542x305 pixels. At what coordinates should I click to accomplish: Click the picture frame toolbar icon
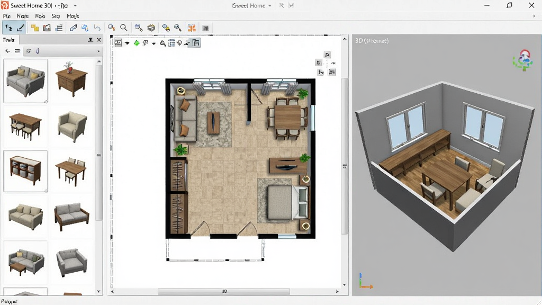[47, 28]
